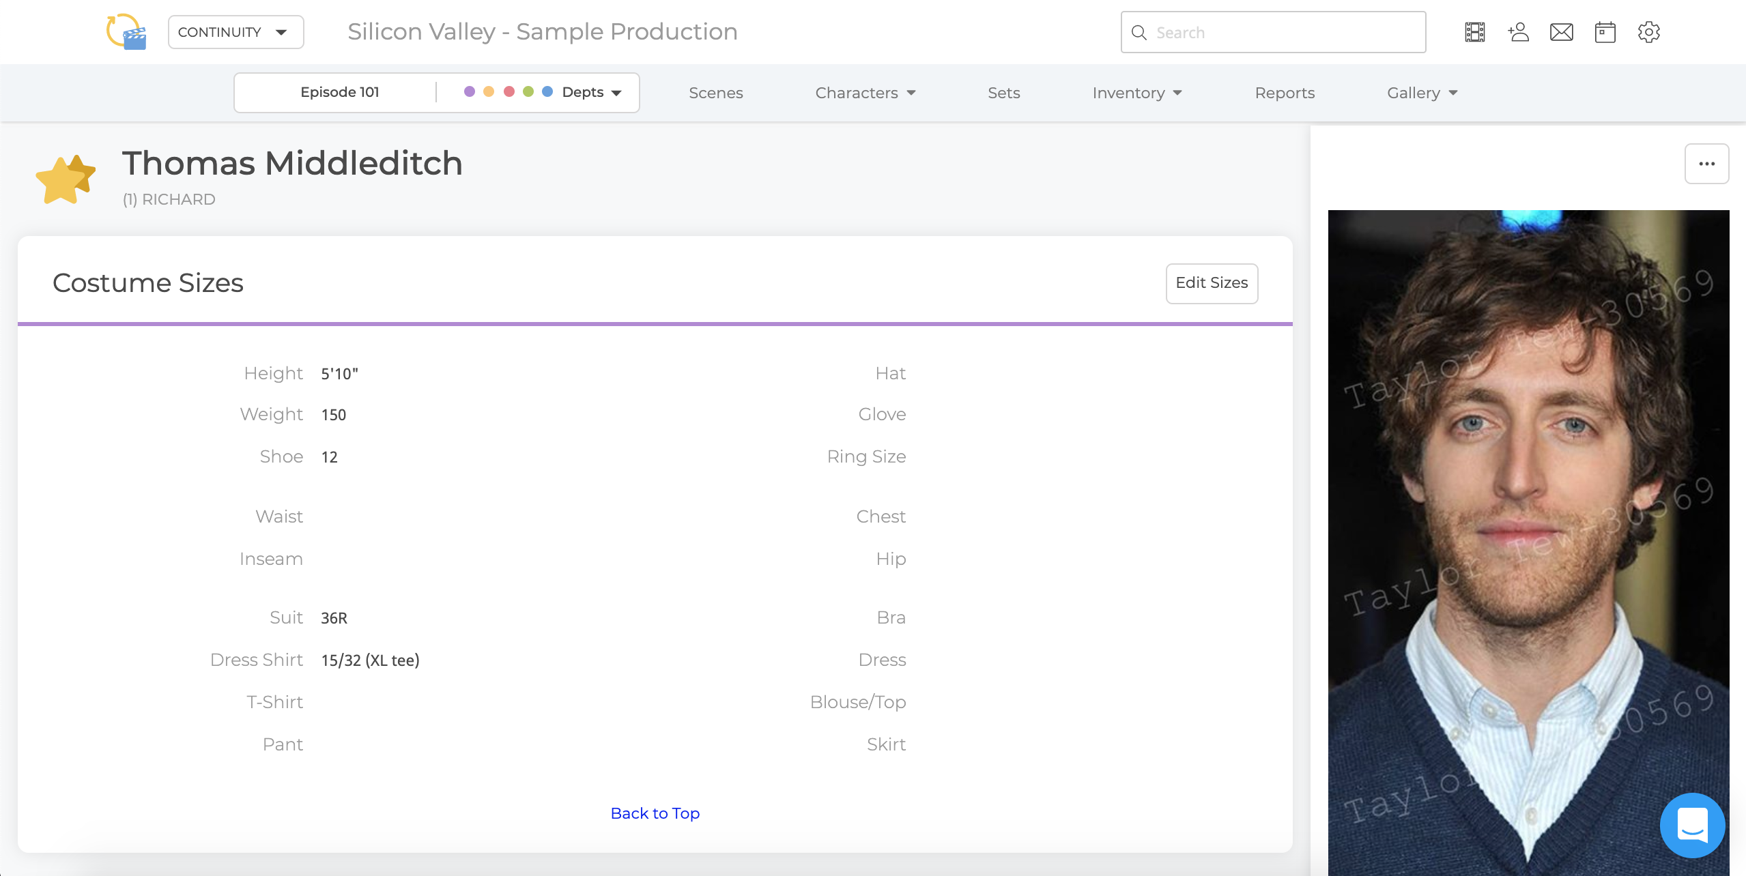This screenshot has width=1746, height=876.
Task: Open the Scenes tab
Action: (715, 93)
